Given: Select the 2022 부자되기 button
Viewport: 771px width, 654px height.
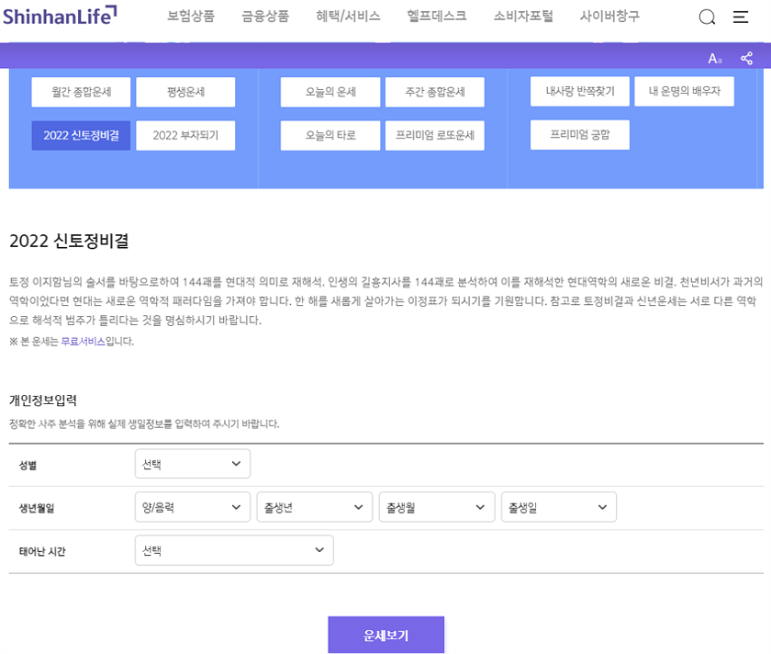Looking at the screenshot, I should tap(185, 135).
